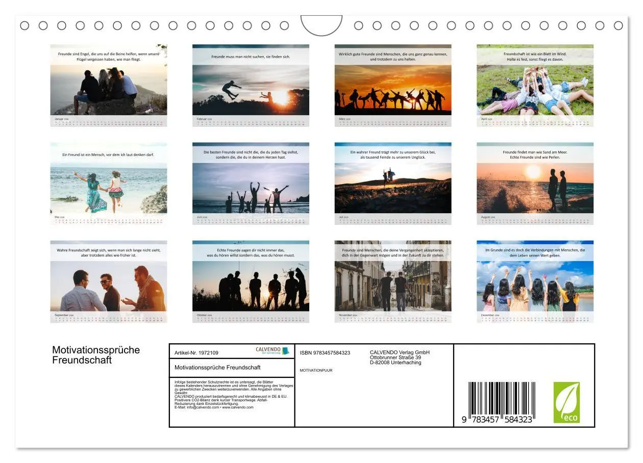Open the August thumbnail with couple at sunset sea
Image resolution: width=643 pixels, height=463 pixels.
tap(535, 184)
